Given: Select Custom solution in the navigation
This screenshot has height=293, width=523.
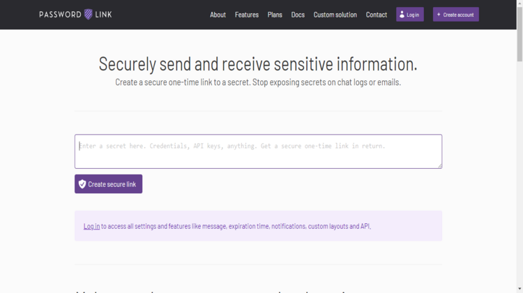Looking at the screenshot, I should click(x=335, y=15).
